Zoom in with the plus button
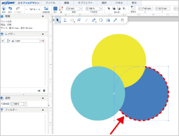 point(39,9)
